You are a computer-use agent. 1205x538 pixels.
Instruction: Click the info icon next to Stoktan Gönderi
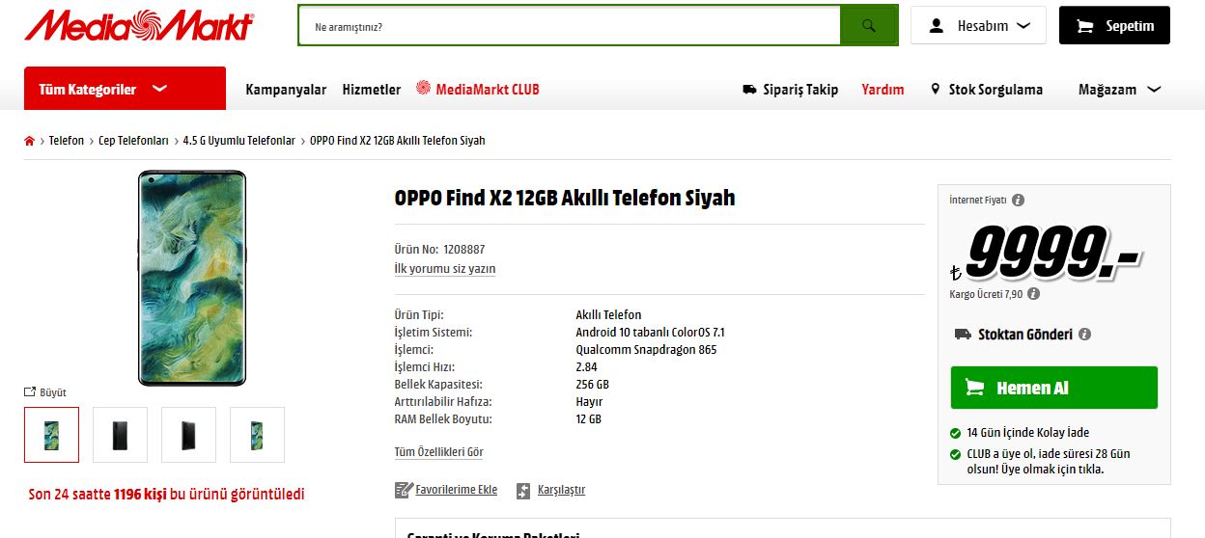1084,335
